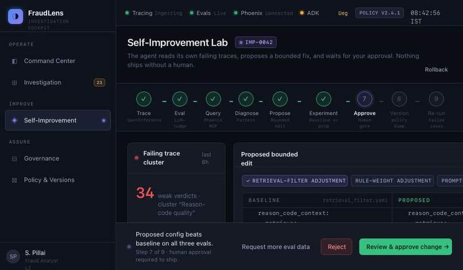The width and height of the screenshot is (463, 270).
Task: Click the Approve step label
Action: [x=365, y=113]
